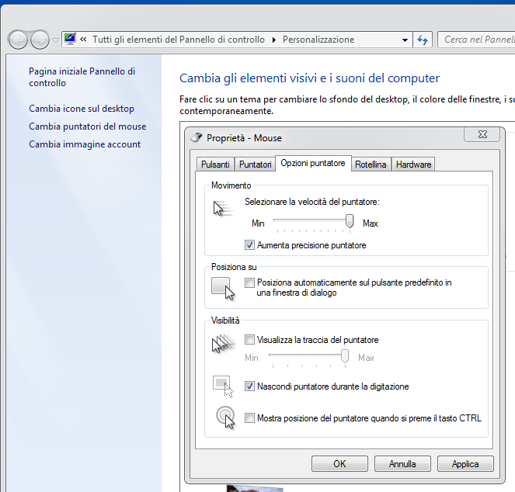The height and width of the screenshot is (492, 515).
Task: Click the pointer trail icon in Visibilità
Action: click(222, 344)
